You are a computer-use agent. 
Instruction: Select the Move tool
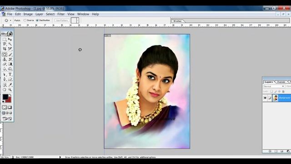pyautogui.click(x=10, y=40)
